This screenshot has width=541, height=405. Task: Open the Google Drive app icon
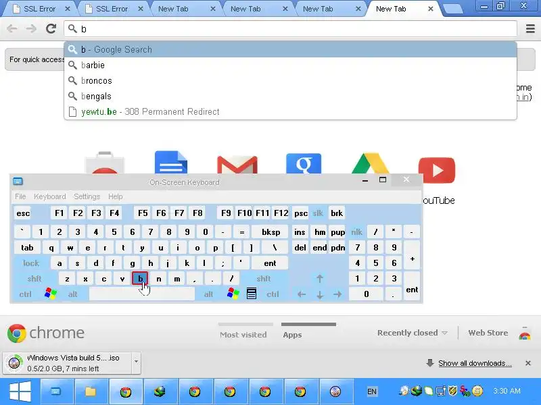click(x=370, y=163)
